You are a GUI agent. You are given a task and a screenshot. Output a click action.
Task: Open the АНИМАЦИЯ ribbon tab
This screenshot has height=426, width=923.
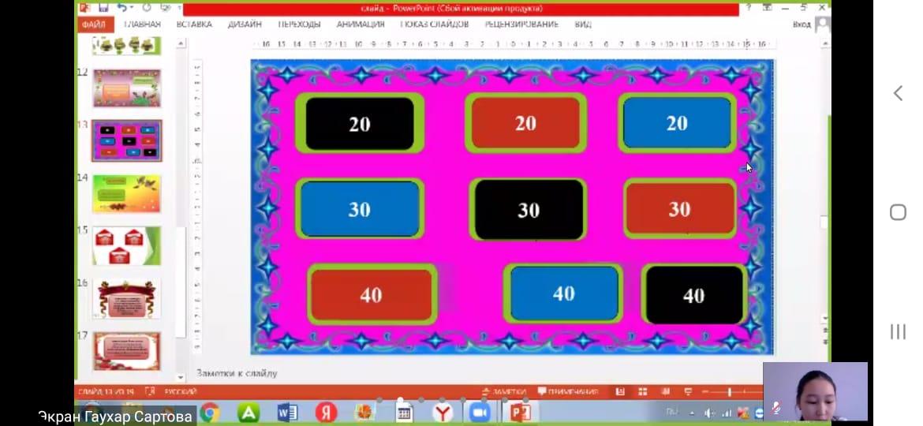(x=361, y=24)
